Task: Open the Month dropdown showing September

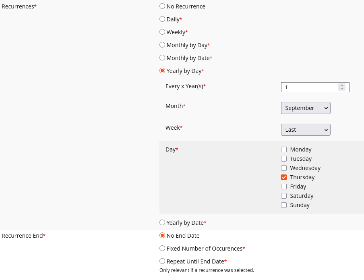Action: point(306,108)
